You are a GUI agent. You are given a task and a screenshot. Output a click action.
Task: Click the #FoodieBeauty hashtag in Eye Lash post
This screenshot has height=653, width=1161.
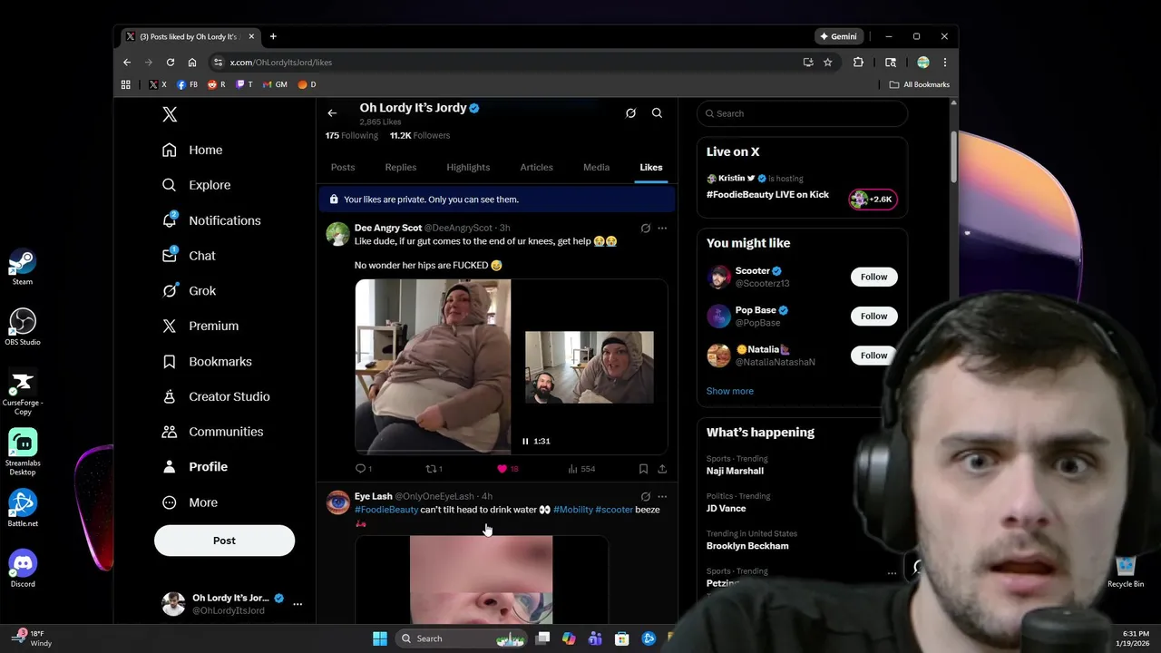point(386,510)
